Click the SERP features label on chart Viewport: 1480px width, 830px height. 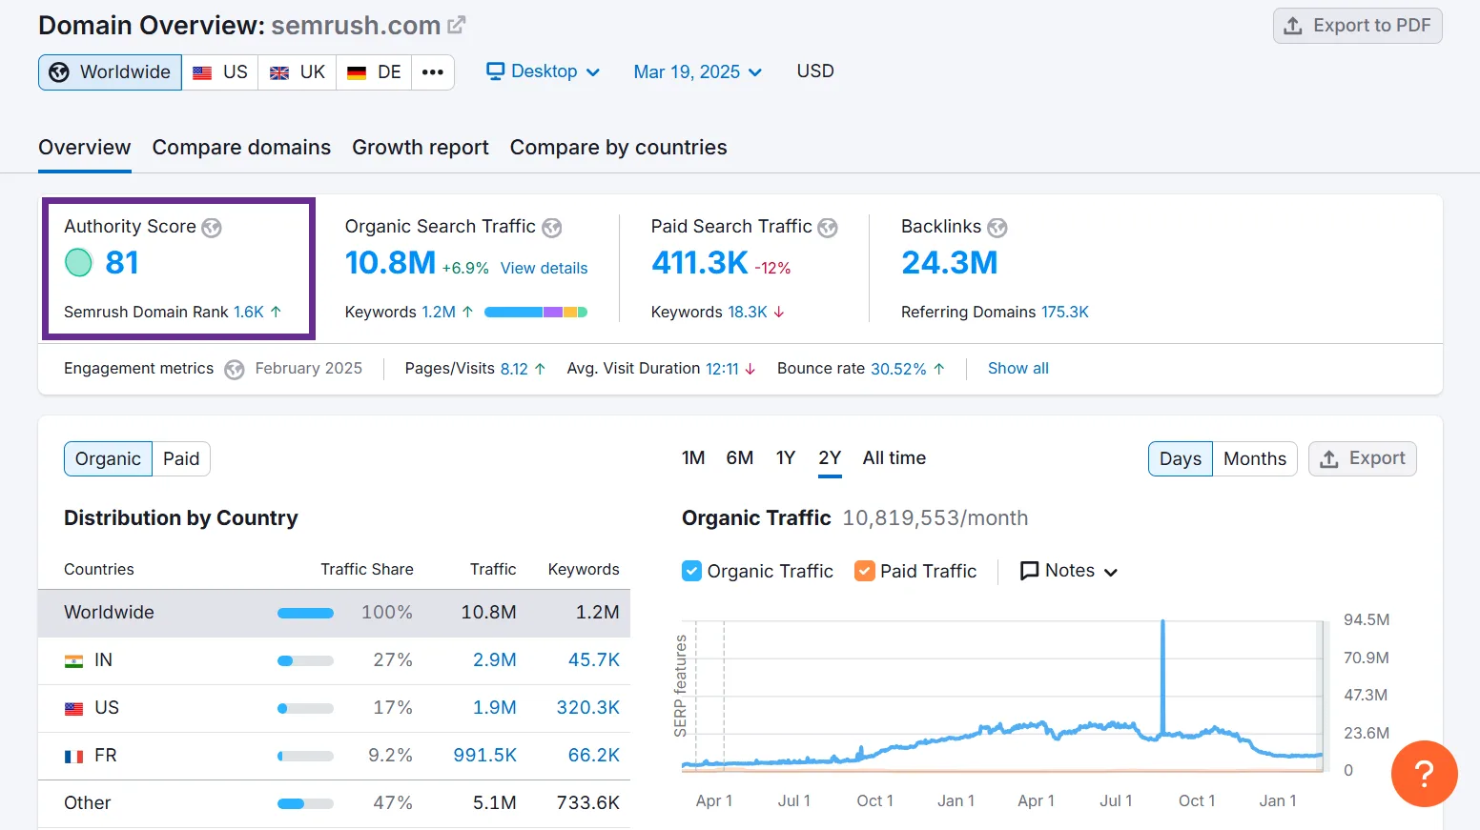[x=681, y=686]
